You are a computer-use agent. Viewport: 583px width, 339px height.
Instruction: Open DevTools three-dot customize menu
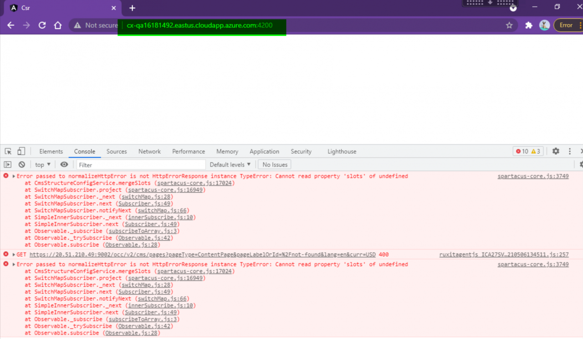pyautogui.click(x=569, y=151)
